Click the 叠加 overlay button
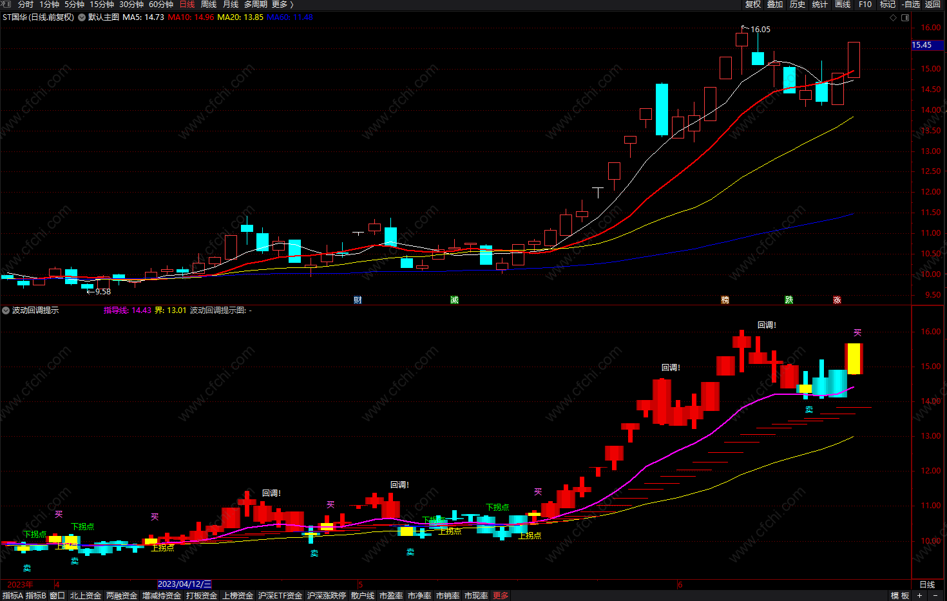 [775, 5]
